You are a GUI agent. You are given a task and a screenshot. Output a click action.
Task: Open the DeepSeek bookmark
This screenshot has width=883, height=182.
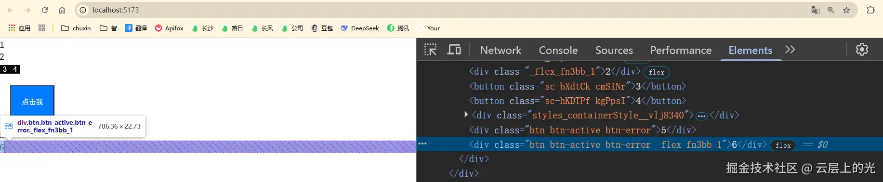360,28
